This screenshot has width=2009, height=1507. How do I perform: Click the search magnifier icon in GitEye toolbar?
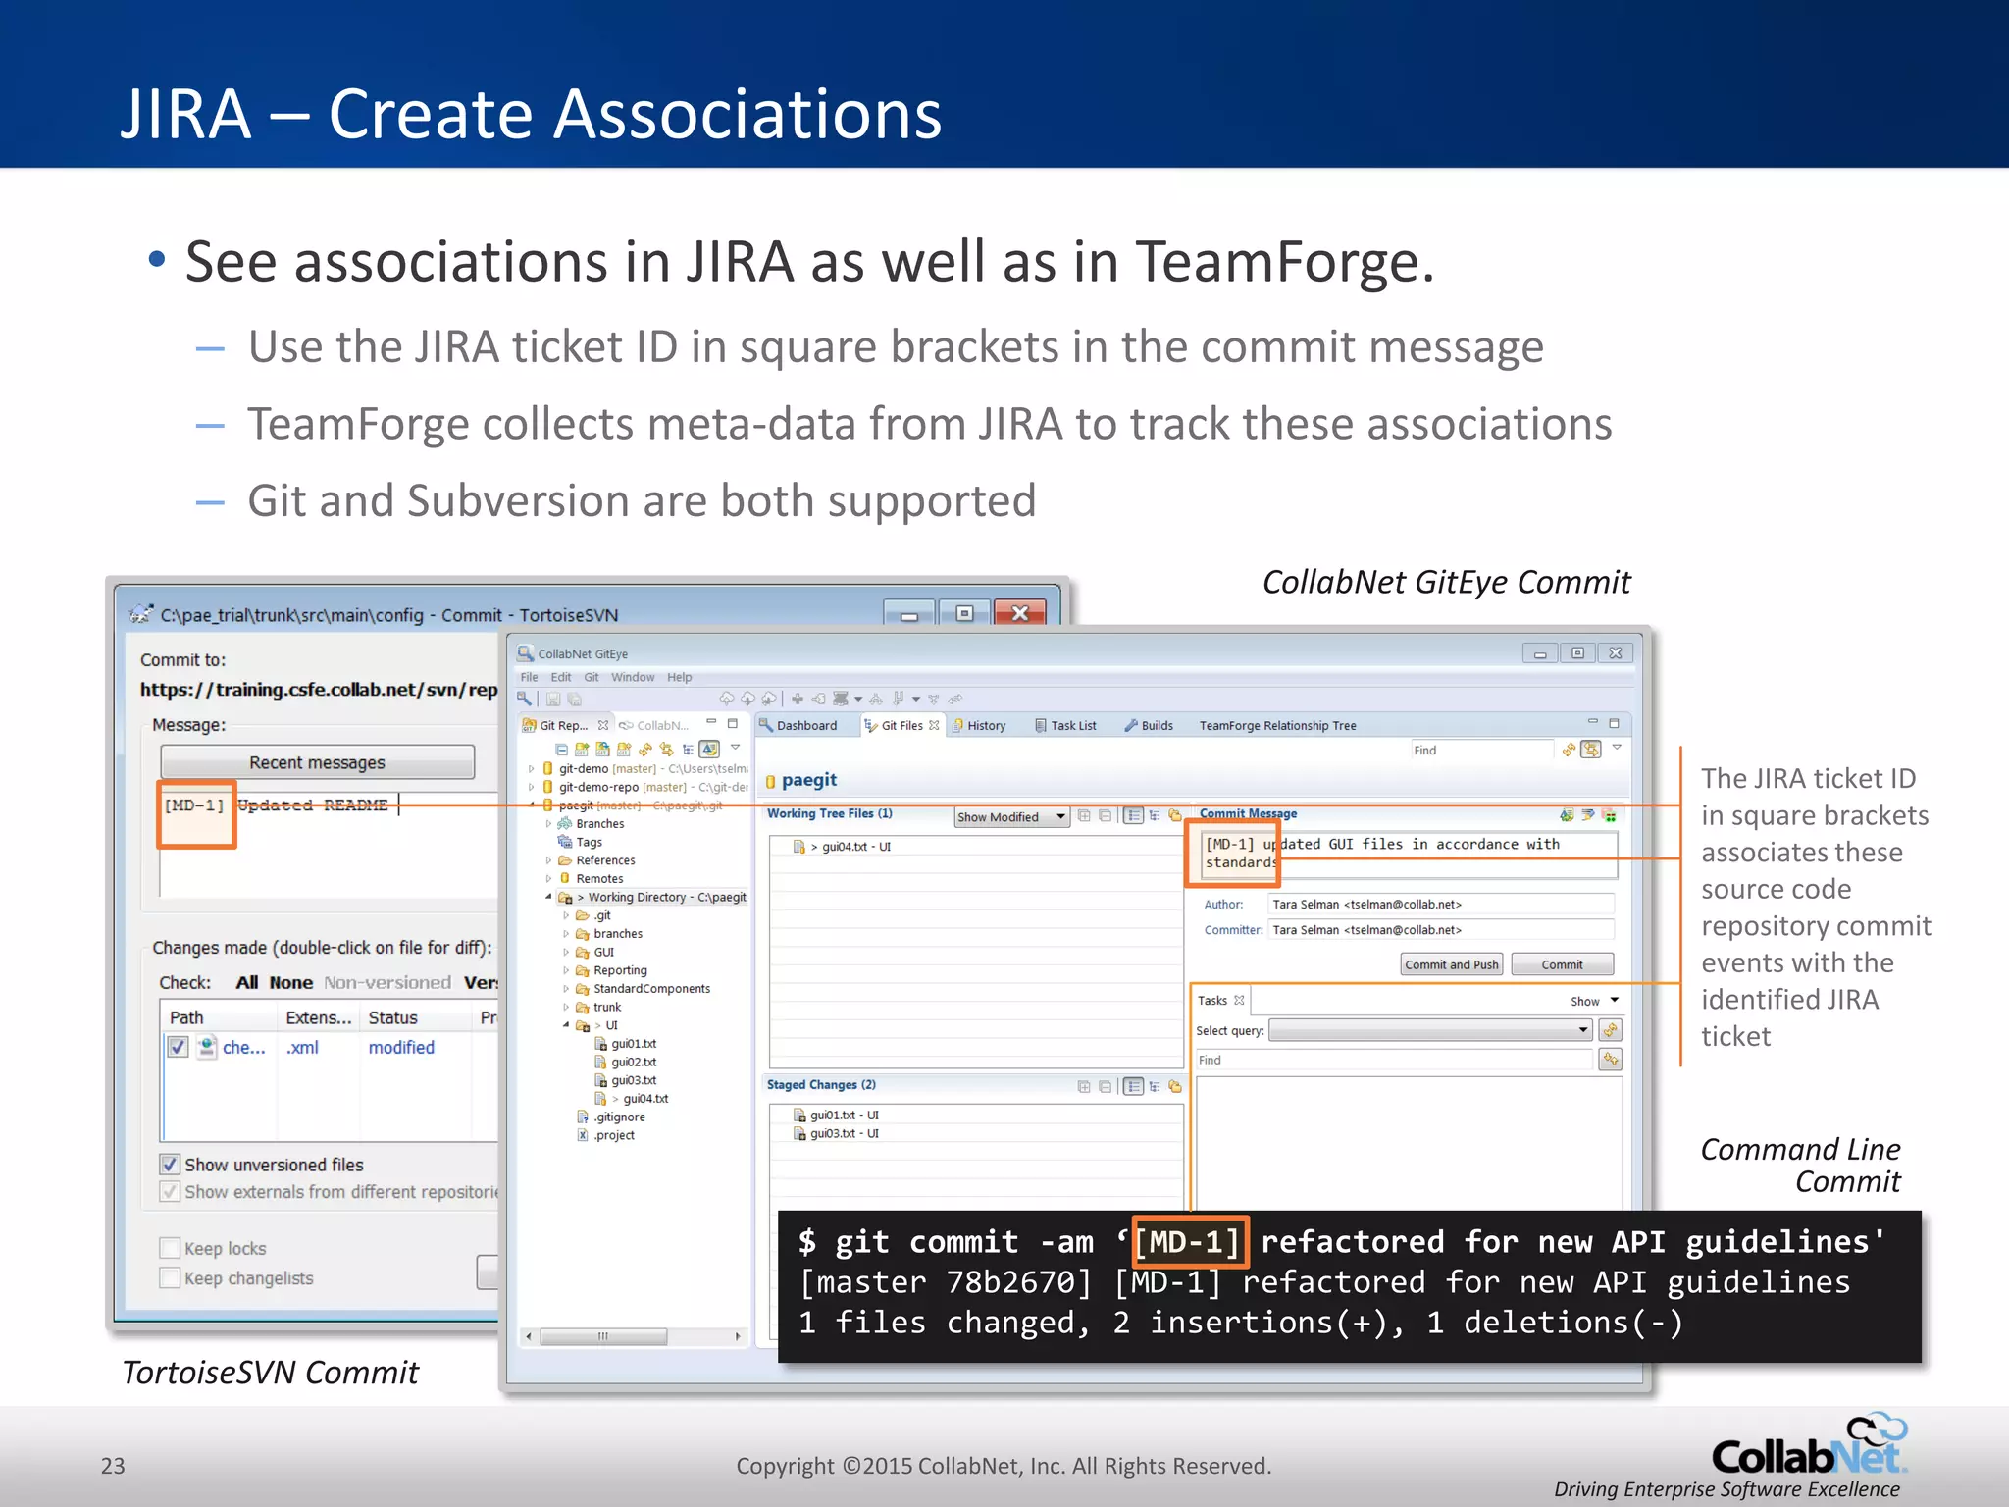pos(525,699)
